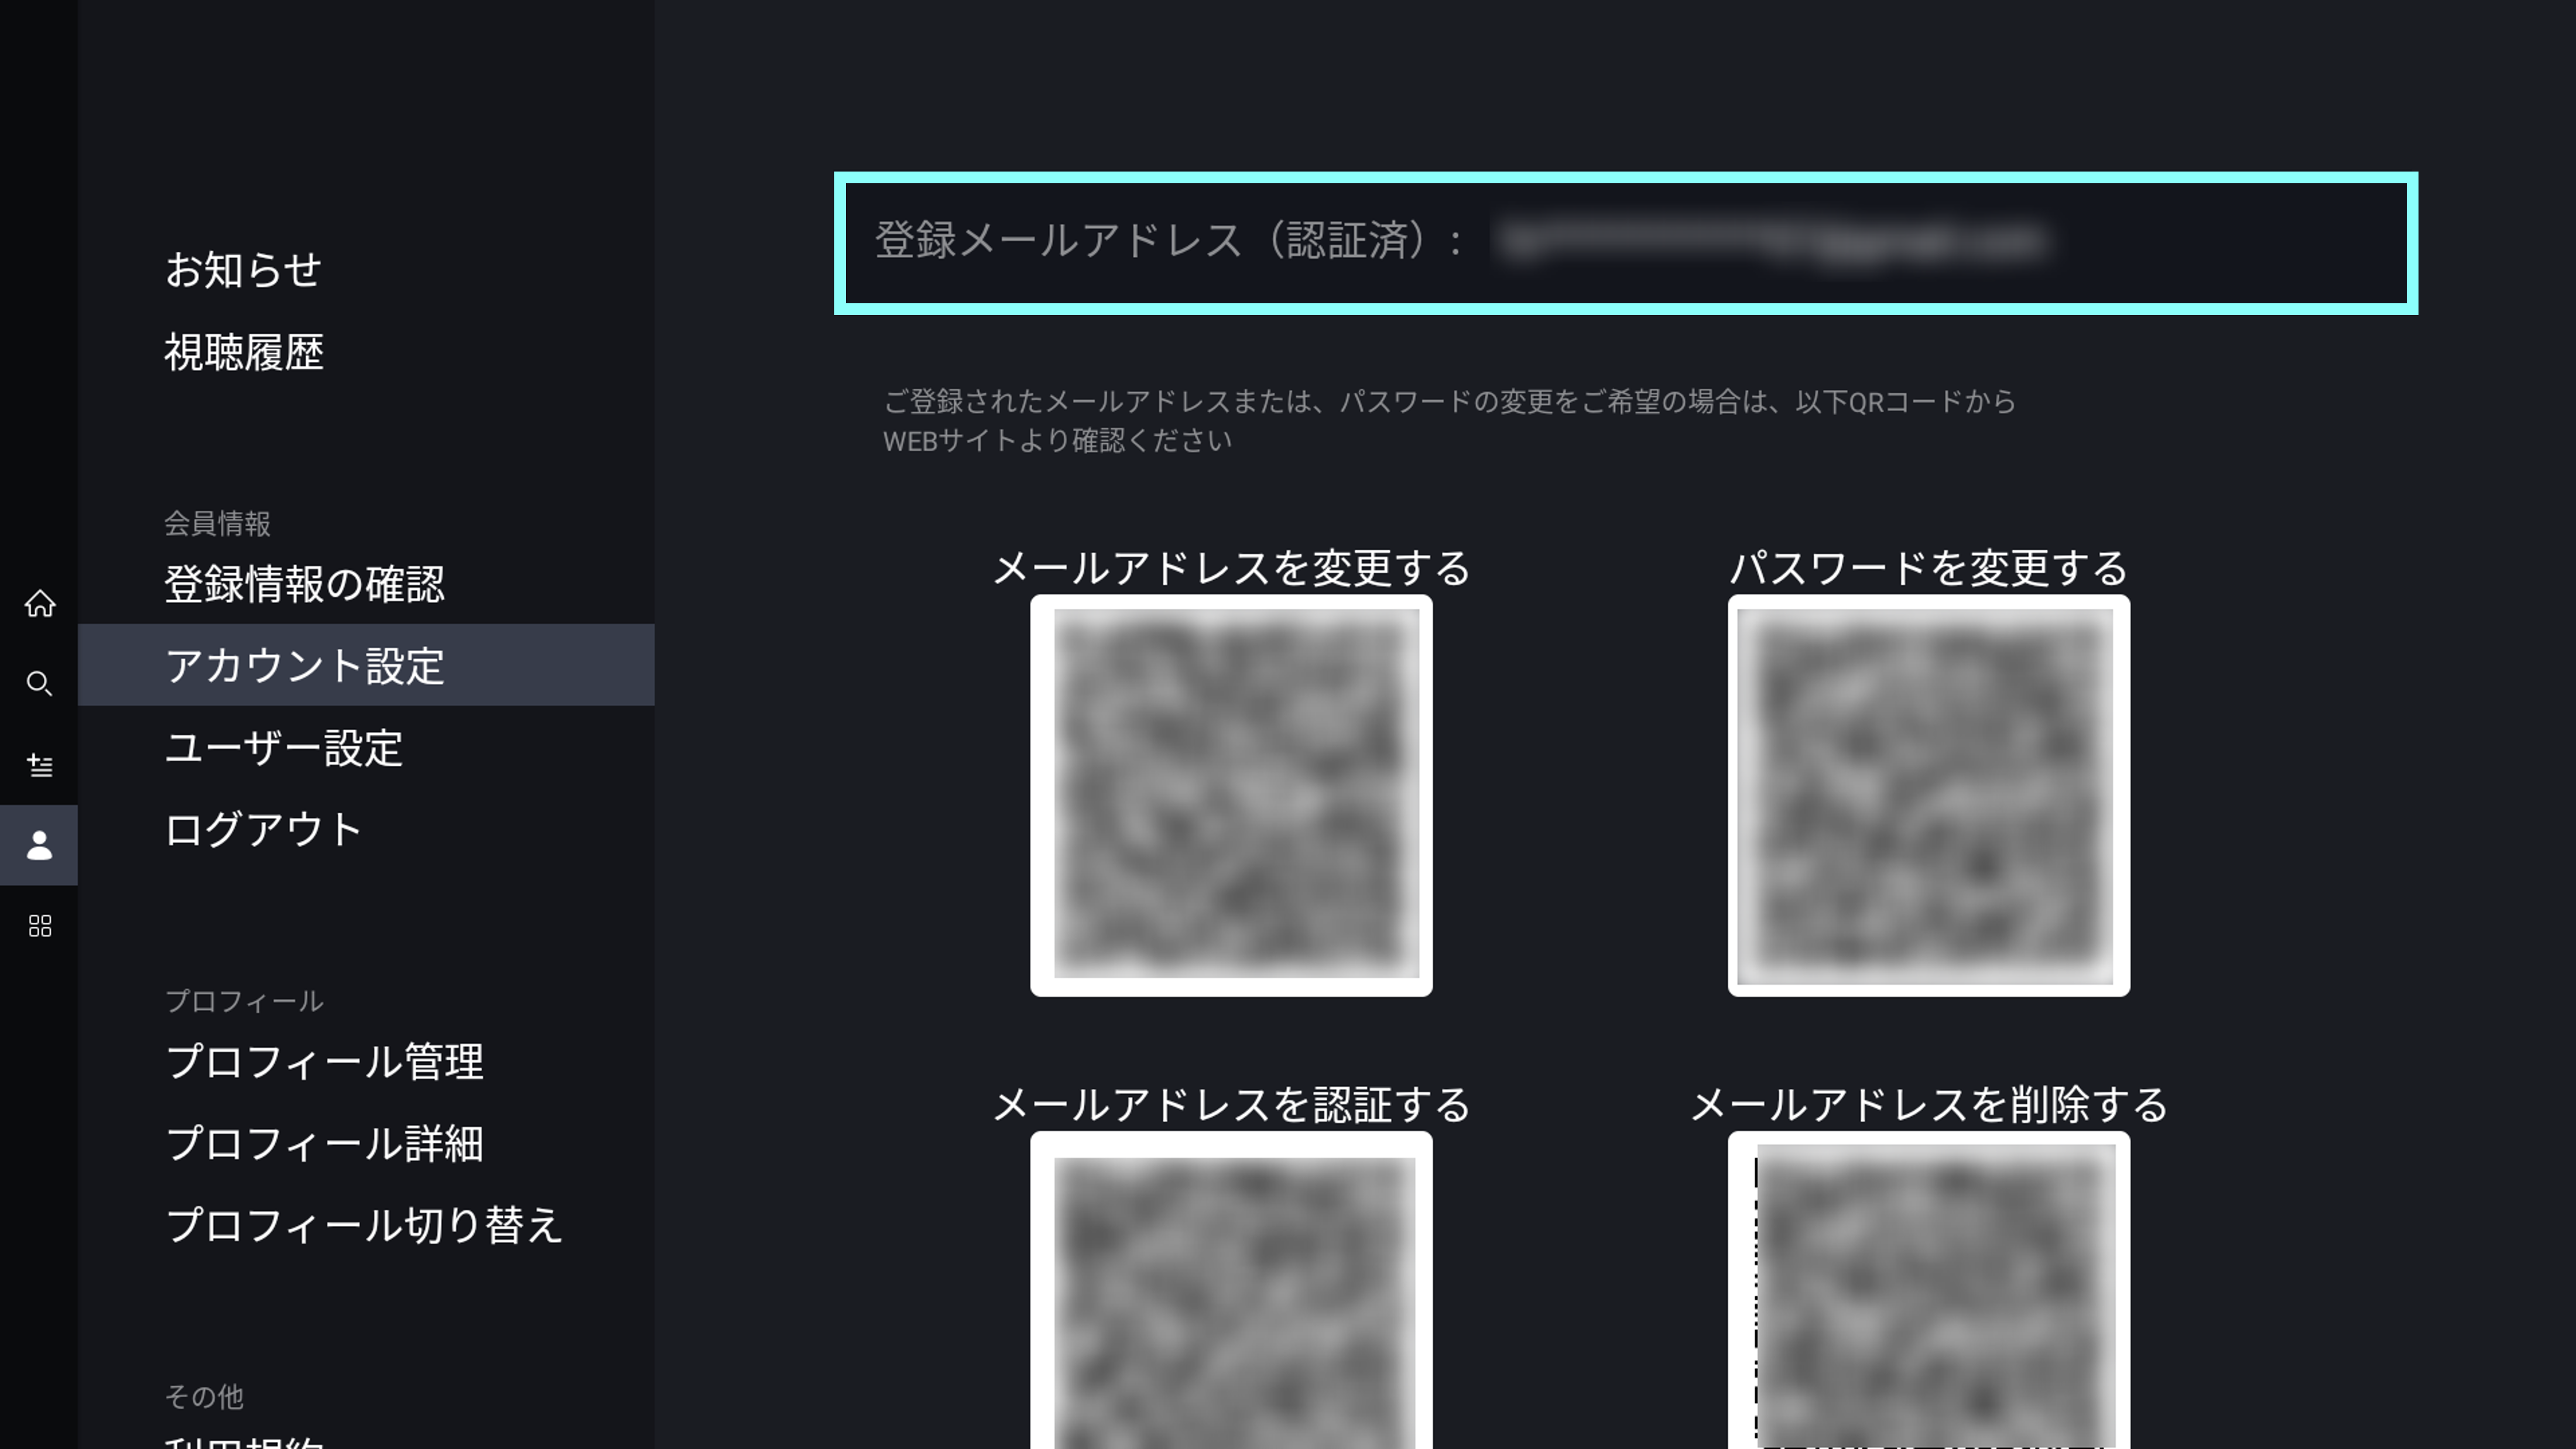The width and height of the screenshot is (2576, 1449).
Task: Open プロフィール詳細 profile details
Action: pyautogui.click(x=324, y=1143)
